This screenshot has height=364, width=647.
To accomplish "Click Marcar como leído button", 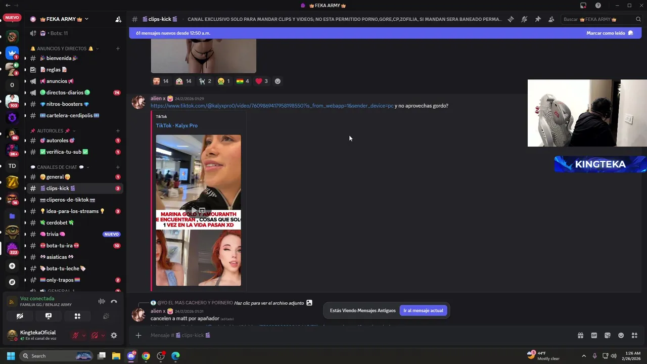I will (x=610, y=33).
